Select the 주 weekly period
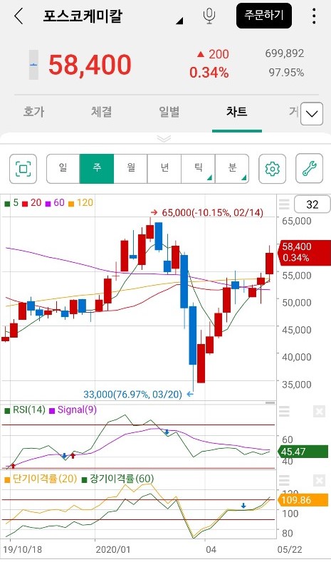The height and width of the screenshot is (562, 331). point(97,169)
